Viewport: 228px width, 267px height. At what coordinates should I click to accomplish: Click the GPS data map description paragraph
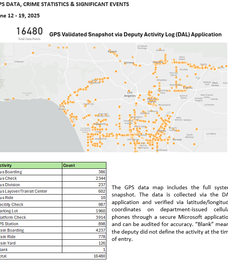coord(170,214)
